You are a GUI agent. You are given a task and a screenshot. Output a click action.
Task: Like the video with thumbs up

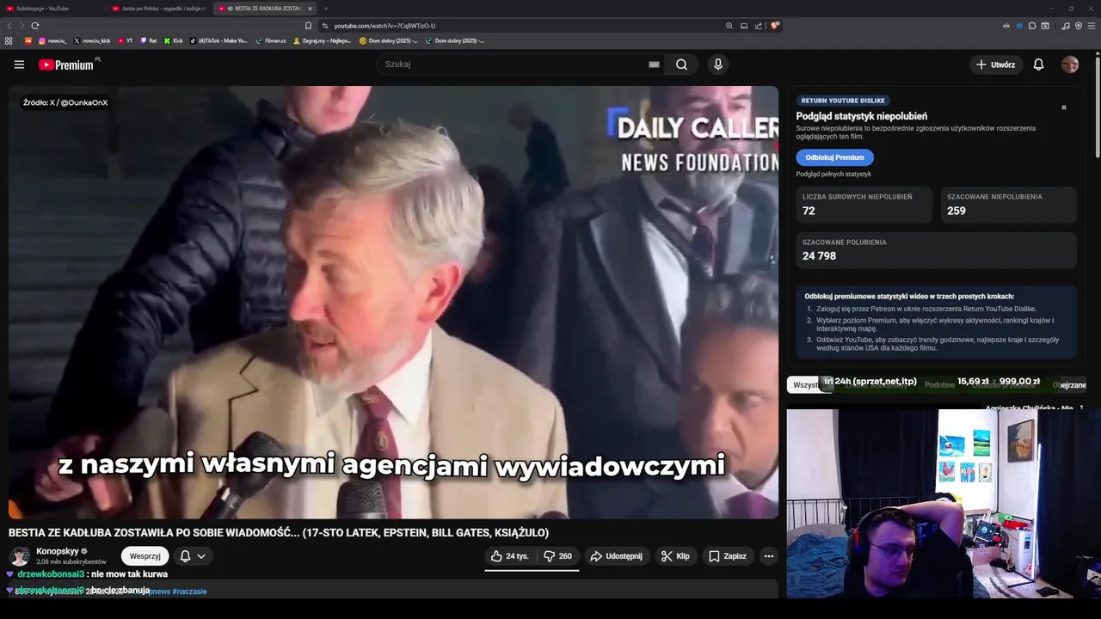click(x=510, y=556)
